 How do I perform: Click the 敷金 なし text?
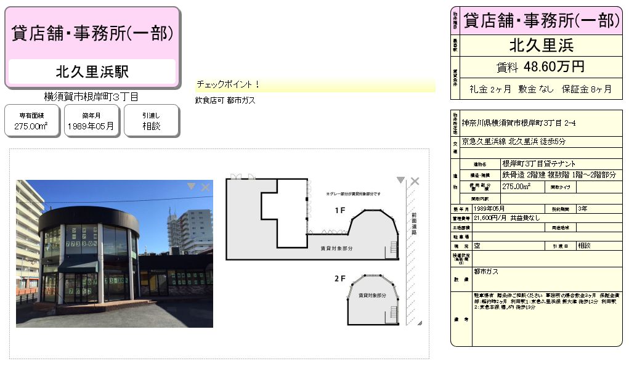pos(535,89)
